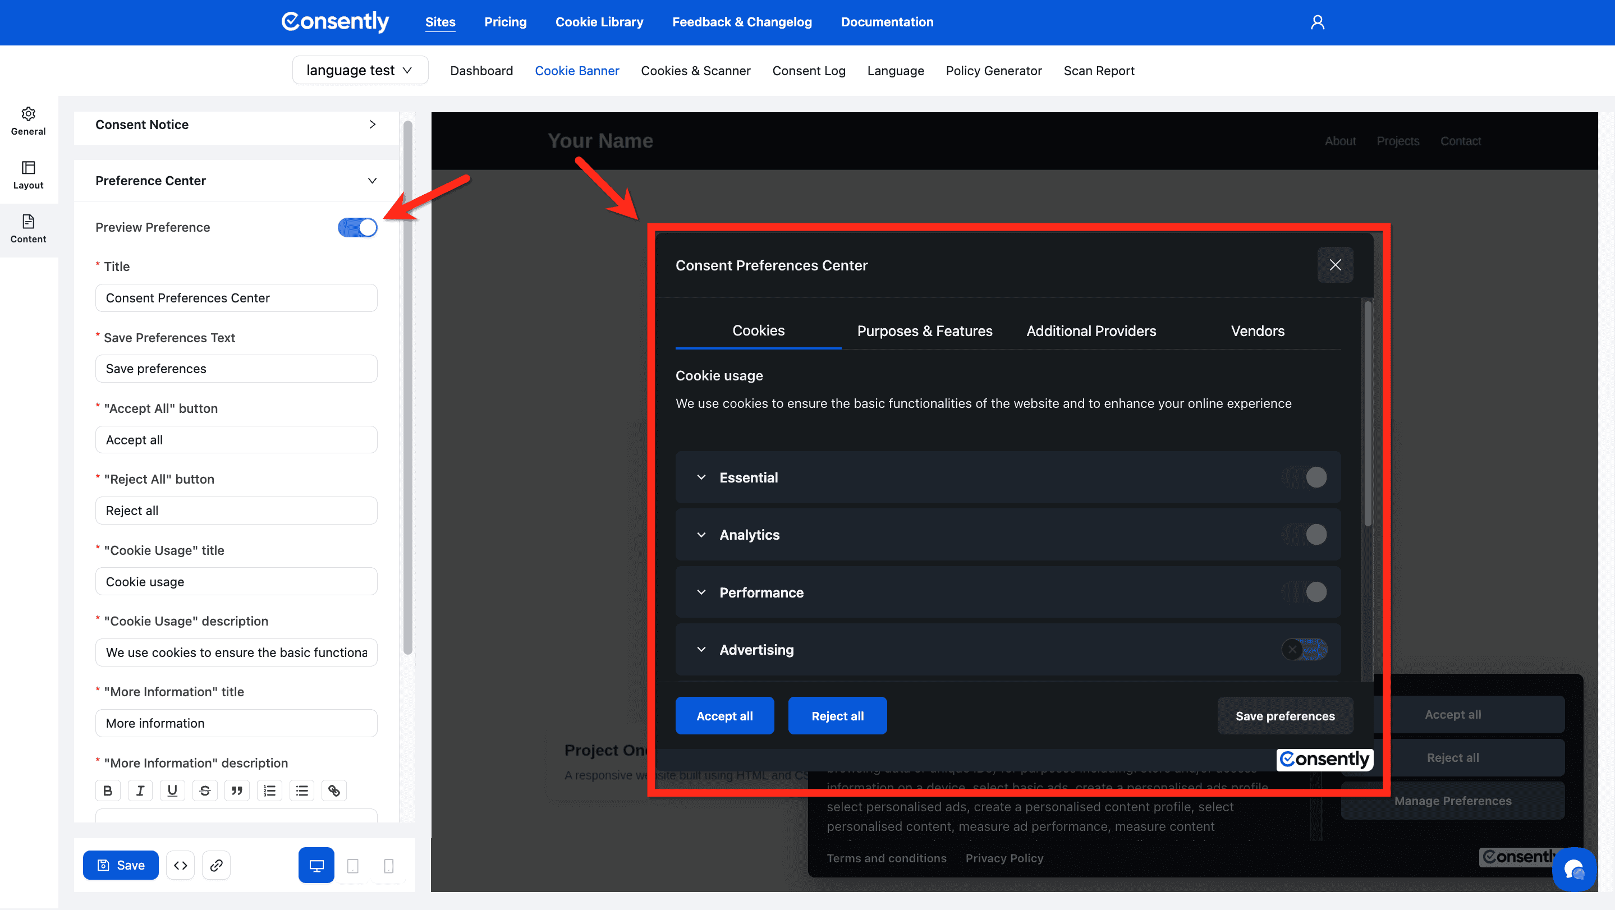Disable the Preview Preference toggle
The width and height of the screenshot is (1615, 910).
357,228
